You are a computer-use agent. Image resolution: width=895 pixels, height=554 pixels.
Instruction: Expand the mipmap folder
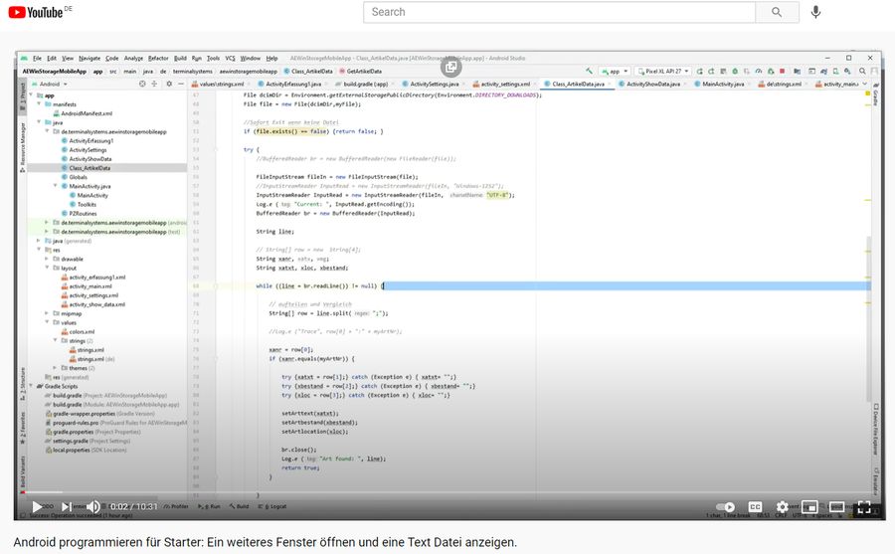pyautogui.click(x=48, y=313)
